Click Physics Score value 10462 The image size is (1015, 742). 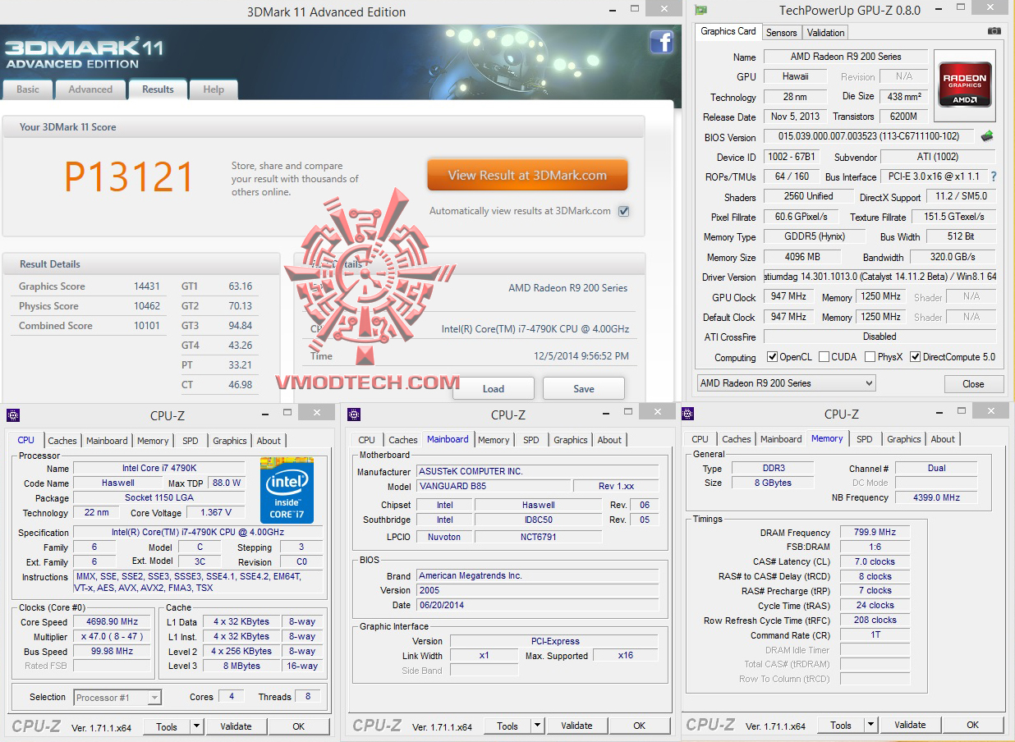147,306
